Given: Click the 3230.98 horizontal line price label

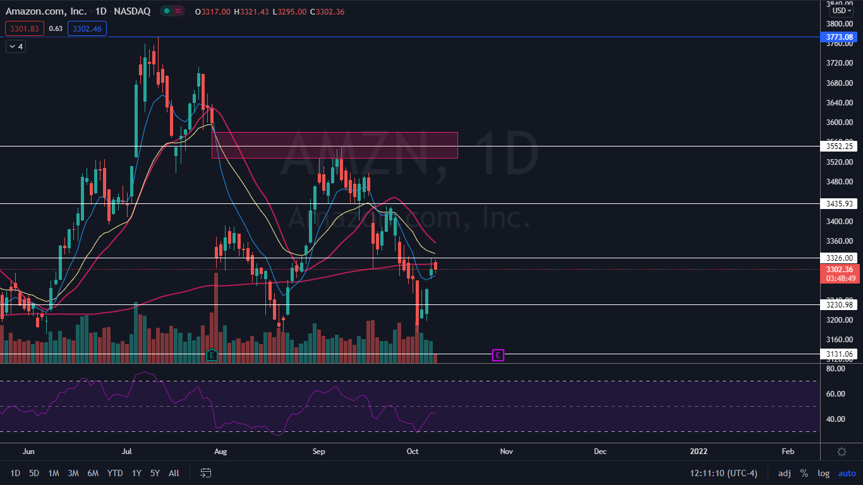Looking at the screenshot, I should click(x=840, y=305).
